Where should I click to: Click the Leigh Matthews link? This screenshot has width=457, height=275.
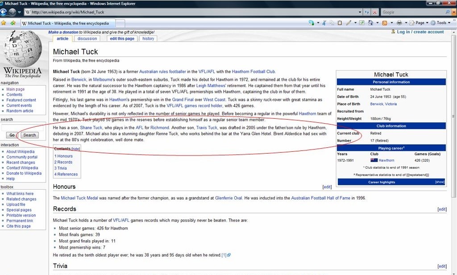tap(211, 85)
